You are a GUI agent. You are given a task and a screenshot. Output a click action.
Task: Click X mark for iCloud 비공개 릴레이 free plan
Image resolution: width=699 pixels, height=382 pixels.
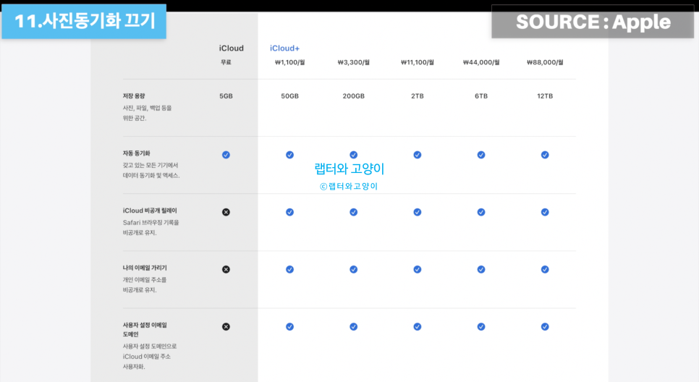coord(226,212)
